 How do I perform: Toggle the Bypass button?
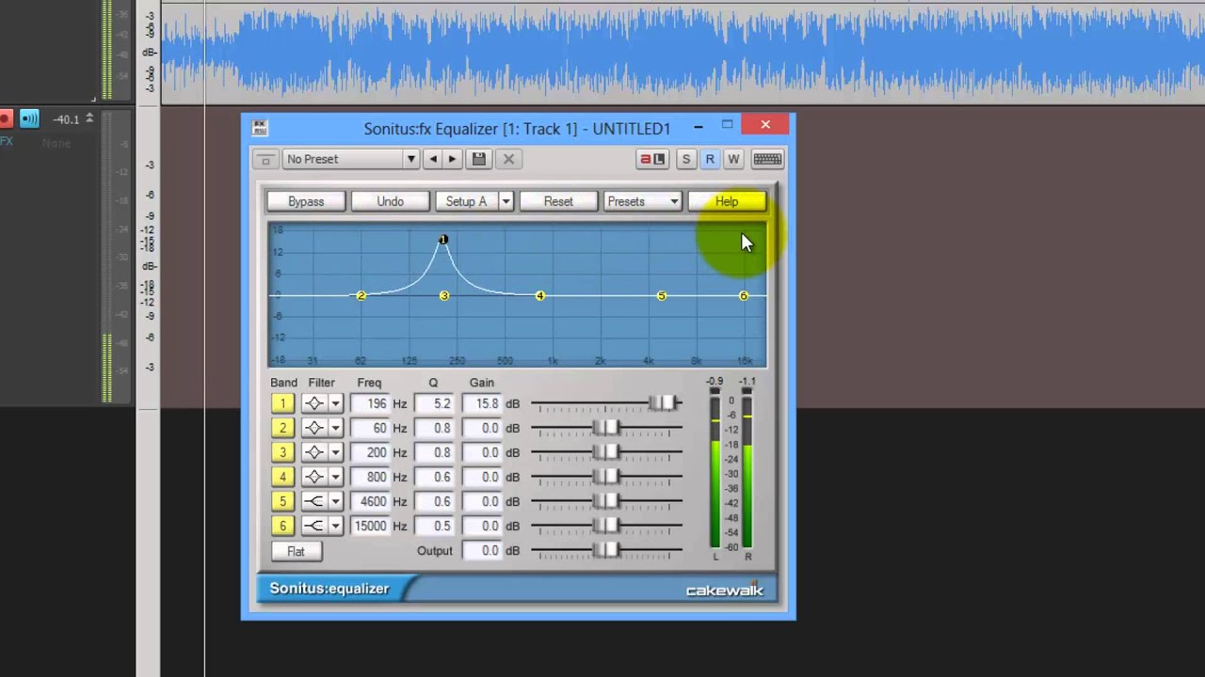306,201
